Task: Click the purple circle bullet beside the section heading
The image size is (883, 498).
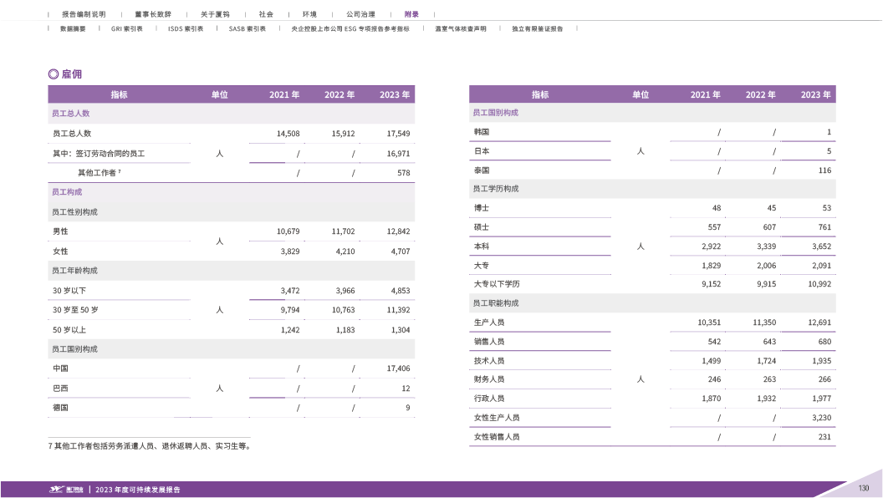Action: click(x=54, y=74)
